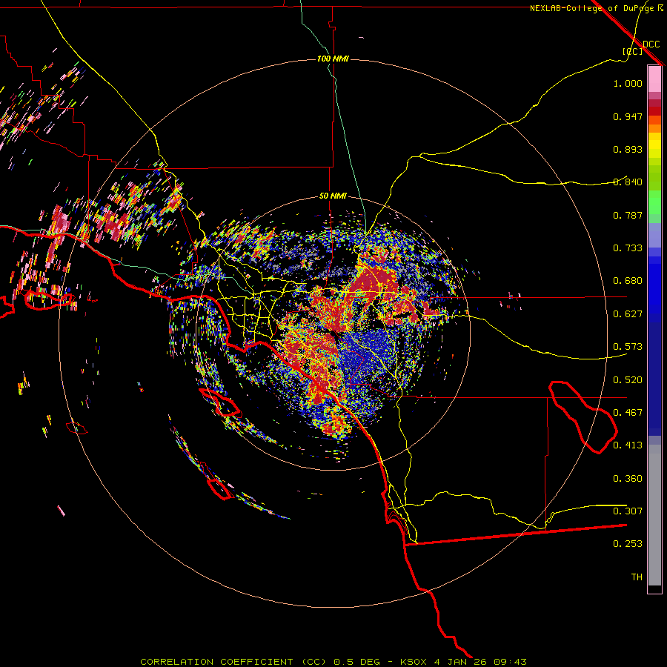Viewport: 667px width, 667px height.
Task: Click the NEXLAB-College of DuPage label
Action: click(x=592, y=8)
